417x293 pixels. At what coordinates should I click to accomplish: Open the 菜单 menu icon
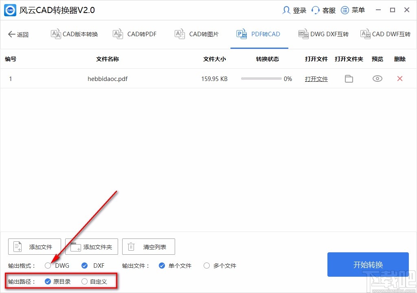click(x=345, y=10)
